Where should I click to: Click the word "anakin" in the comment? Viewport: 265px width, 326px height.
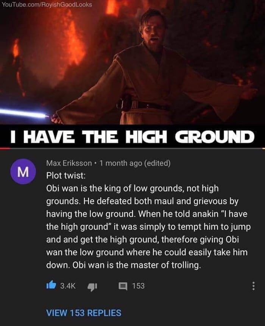(205, 214)
